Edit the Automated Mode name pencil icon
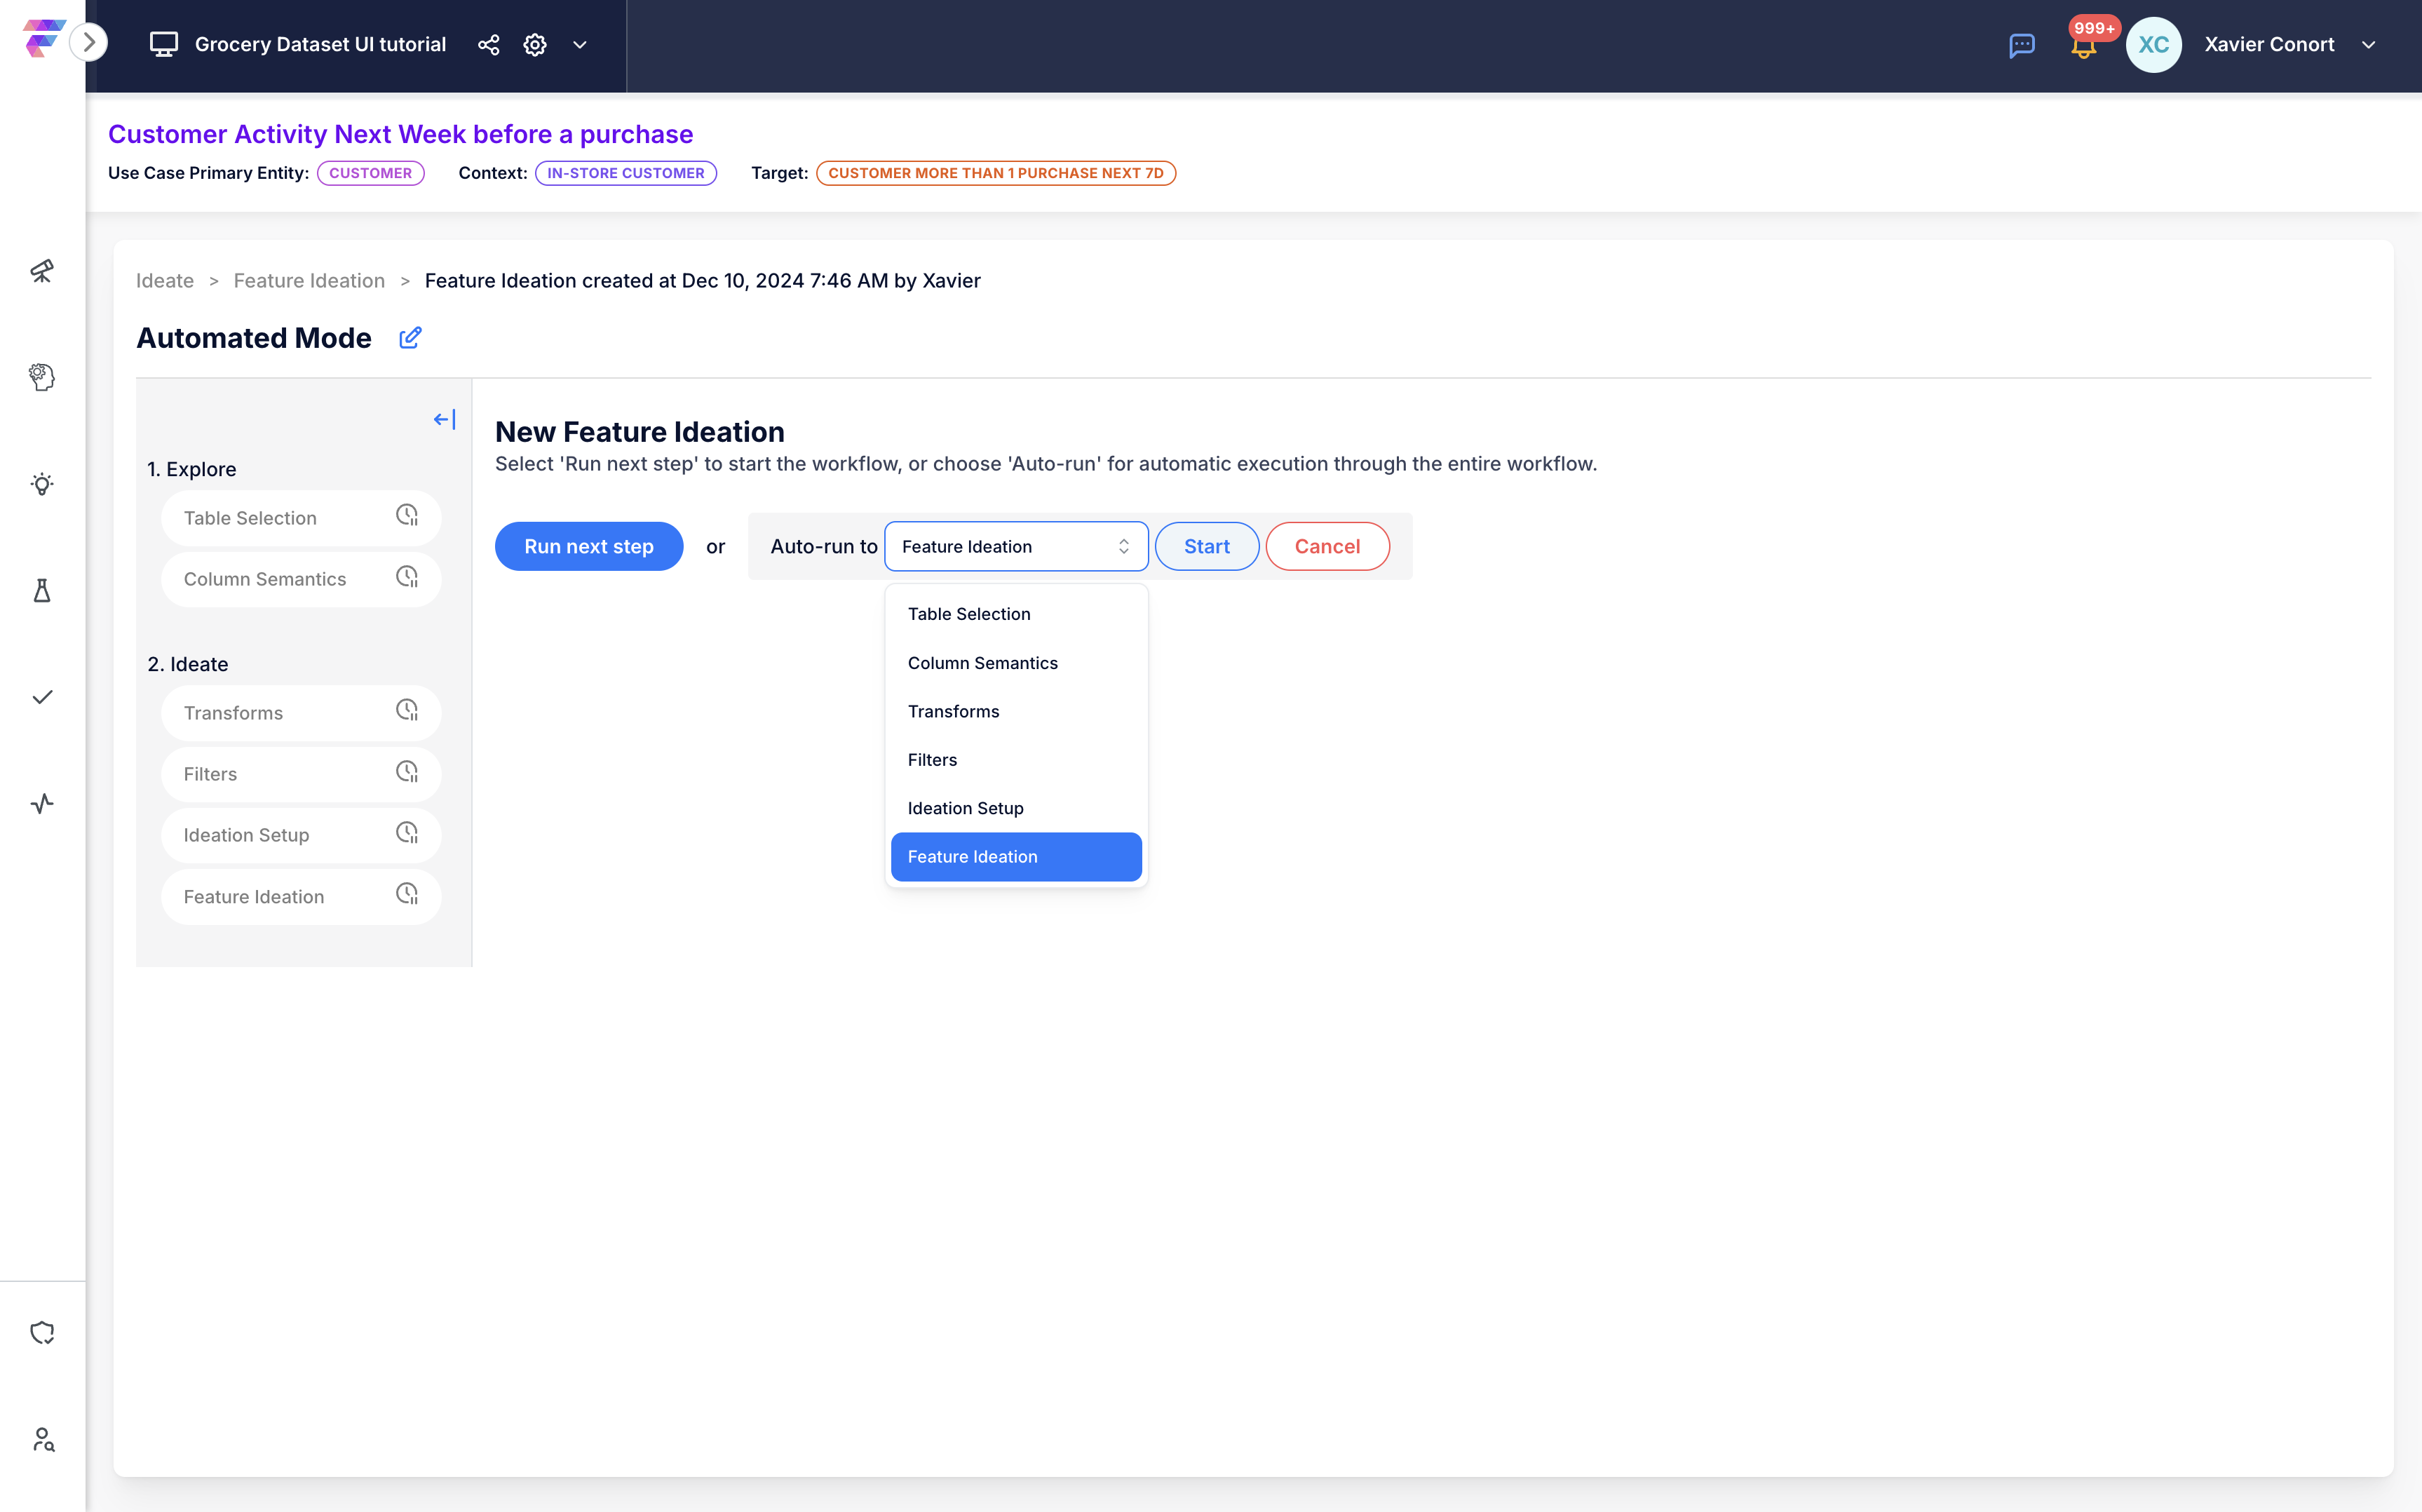The height and width of the screenshot is (1512, 2422). [x=410, y=338]
